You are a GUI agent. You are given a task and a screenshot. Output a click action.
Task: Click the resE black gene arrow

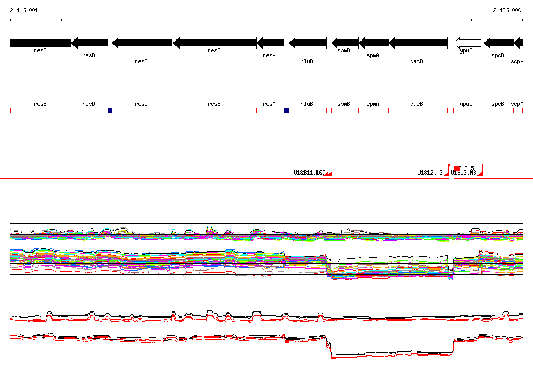point(41,43)
